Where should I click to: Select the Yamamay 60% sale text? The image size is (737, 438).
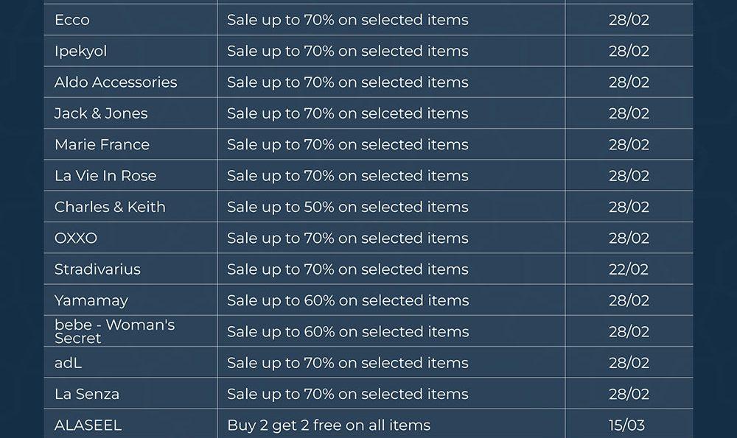pos(348,300)
